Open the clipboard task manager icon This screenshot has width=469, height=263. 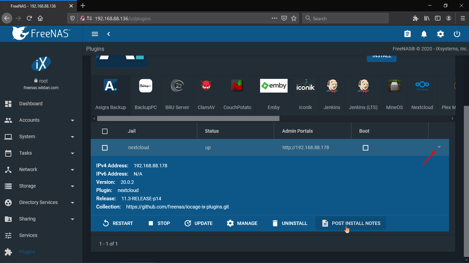pyautogui.click(x=407, y=34)
